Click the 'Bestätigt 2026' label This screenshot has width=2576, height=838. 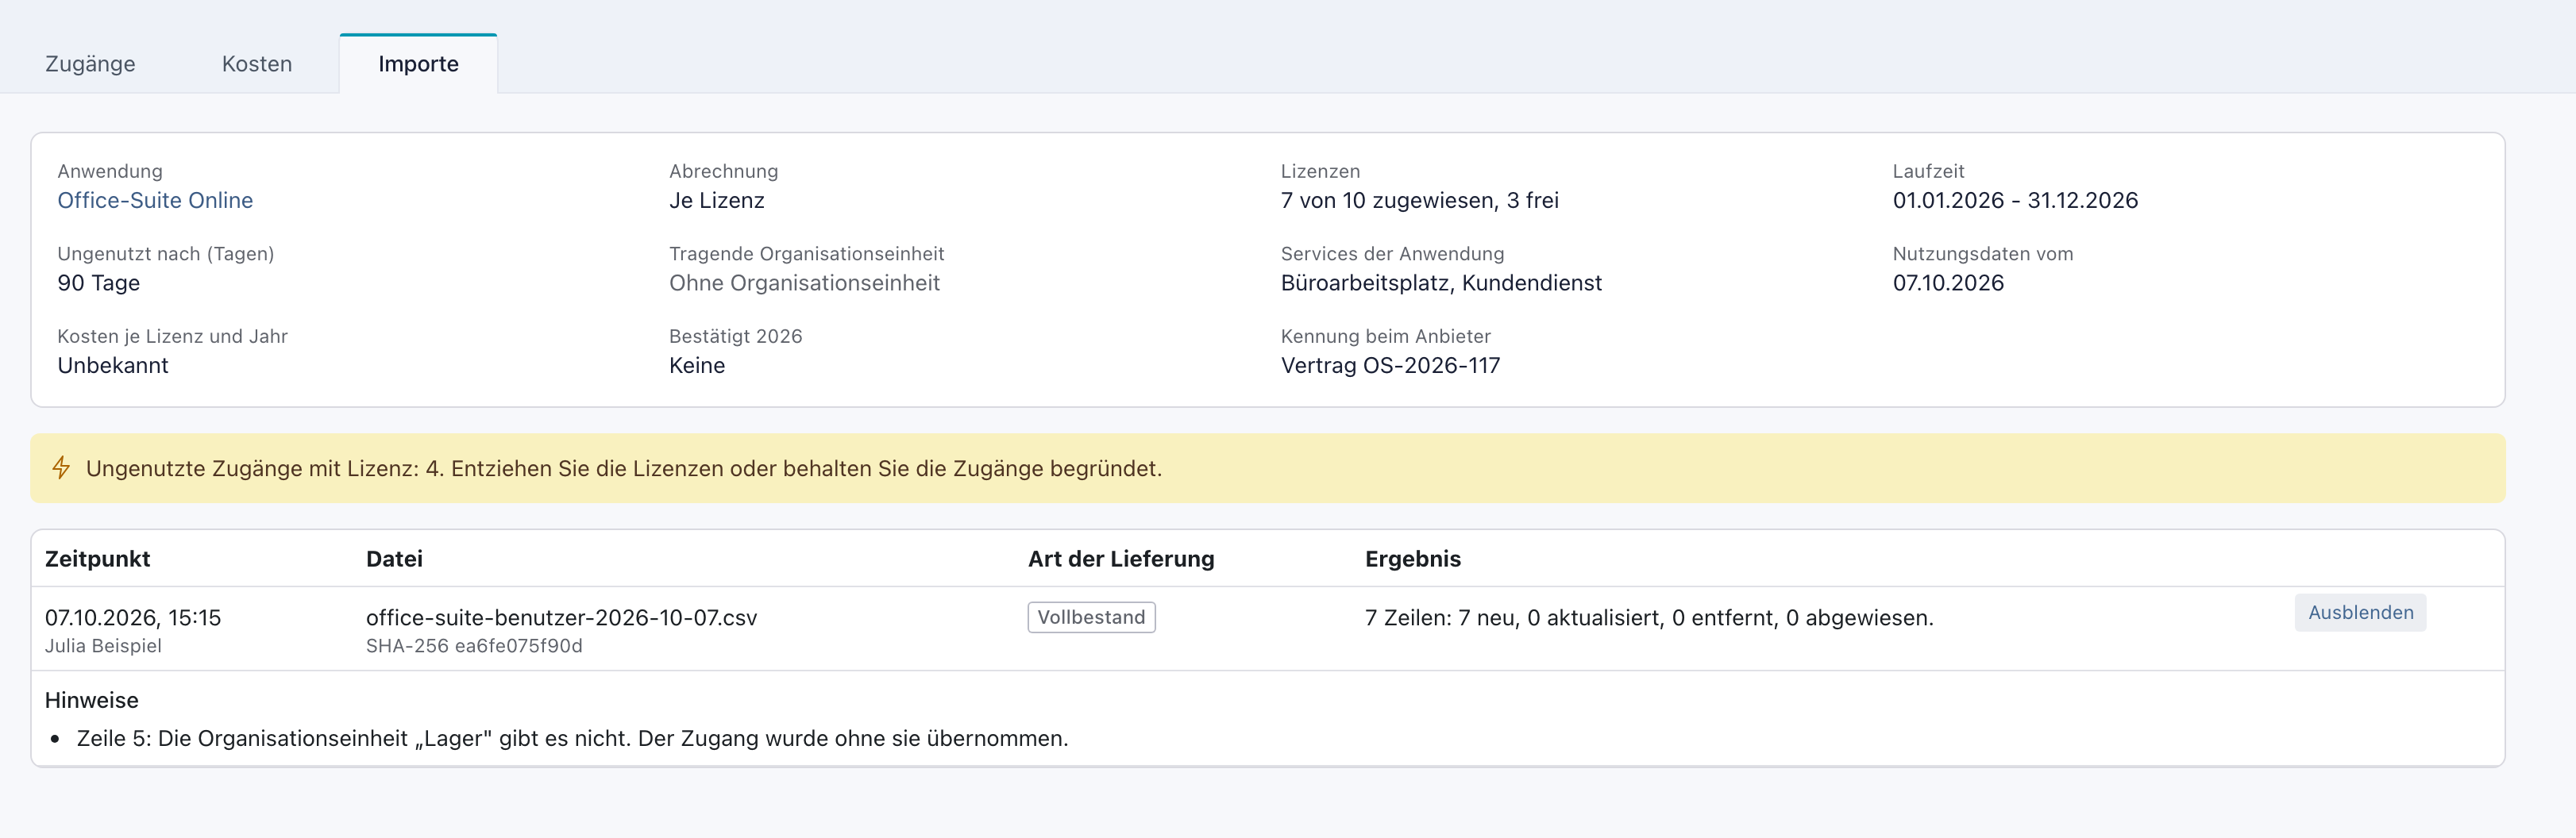click(735, 336)
